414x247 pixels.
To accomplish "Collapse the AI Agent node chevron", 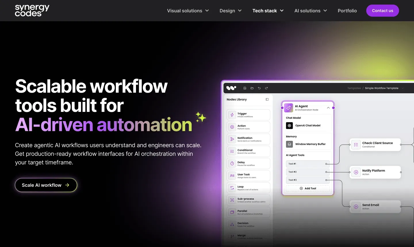I will pyautogui.click(x=328, y=108).
